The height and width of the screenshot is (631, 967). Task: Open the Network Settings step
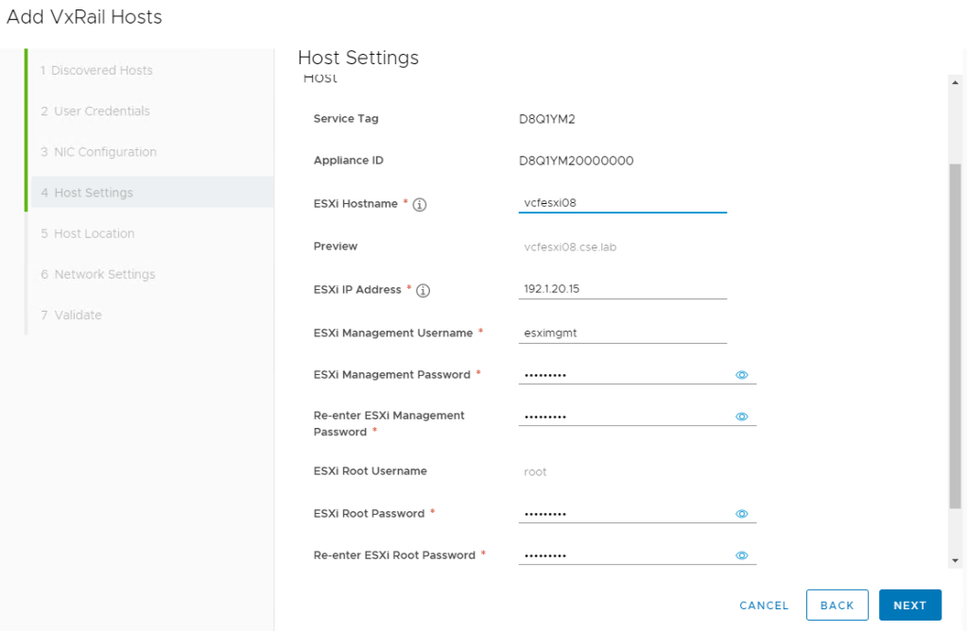click(x=97, y=274)
